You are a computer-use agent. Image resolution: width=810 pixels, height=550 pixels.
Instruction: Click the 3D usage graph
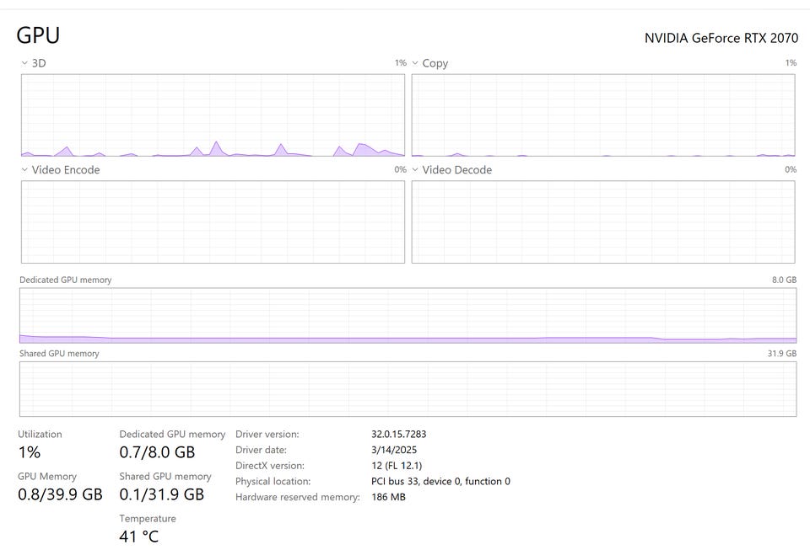[213, 115]
